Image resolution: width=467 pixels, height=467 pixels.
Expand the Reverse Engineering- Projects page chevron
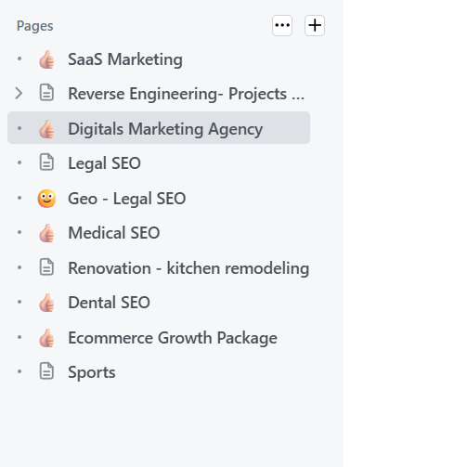pyautogui.click(x=19, y=94)
